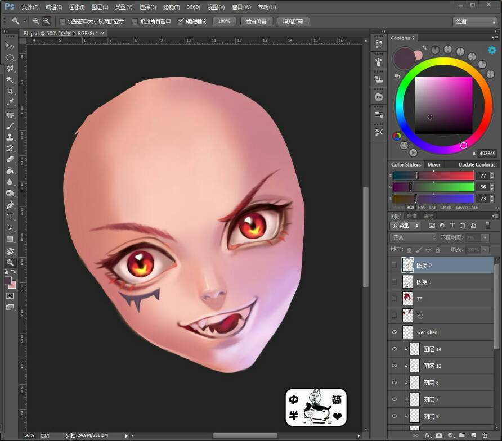Expand the status bar info arrow
The image size is (502, 441).
(127, 435)
